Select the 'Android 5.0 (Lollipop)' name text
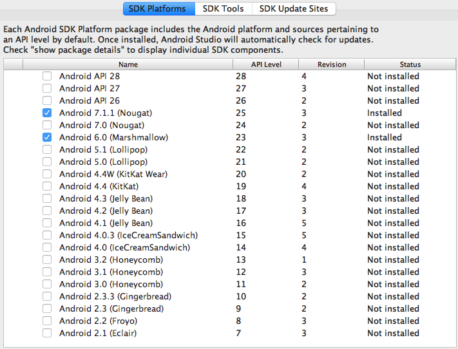The height and width of the screenshot is (349, 458). point(104,162)
